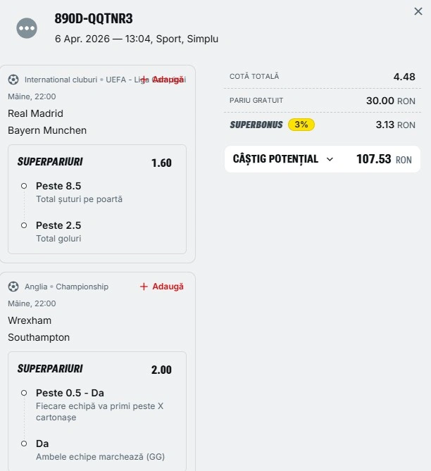Click the three-dots pending status icon
This screenshot has width=431, height=471.
click(27, 28)
